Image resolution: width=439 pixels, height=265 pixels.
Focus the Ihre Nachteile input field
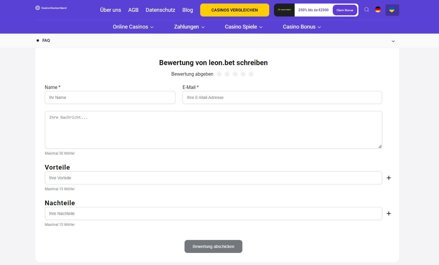213,213
